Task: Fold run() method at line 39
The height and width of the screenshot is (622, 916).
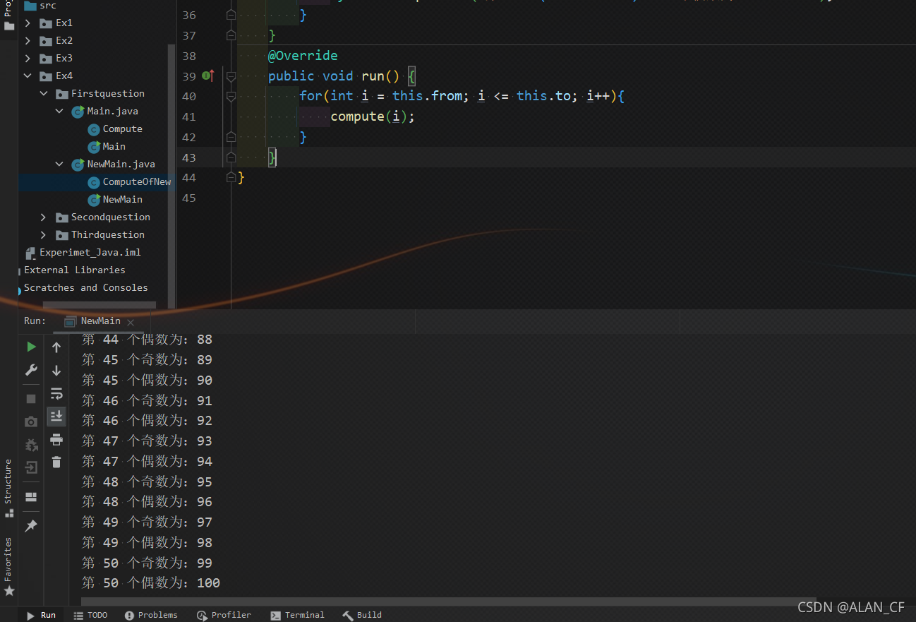Action: [231, 76]
